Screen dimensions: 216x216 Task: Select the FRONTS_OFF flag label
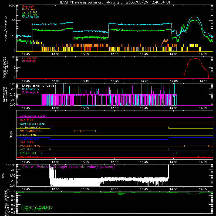[x=28, y=153]
